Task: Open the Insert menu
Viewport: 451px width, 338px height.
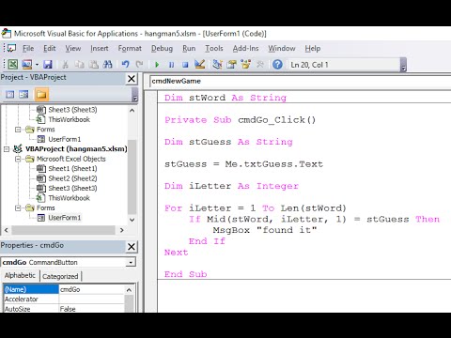Action: (100, 49)
